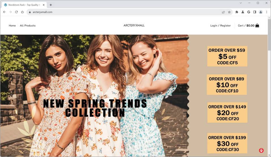Viewport: 271px width, 157px height.
Task: Select the Nordstrom Rack browser tab
Action: (x=24, y=5)
